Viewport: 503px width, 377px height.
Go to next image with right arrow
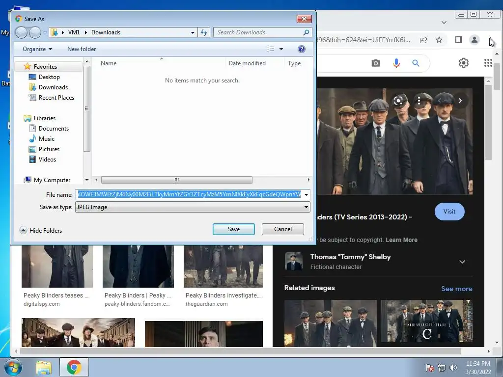[x=460, y=101]
